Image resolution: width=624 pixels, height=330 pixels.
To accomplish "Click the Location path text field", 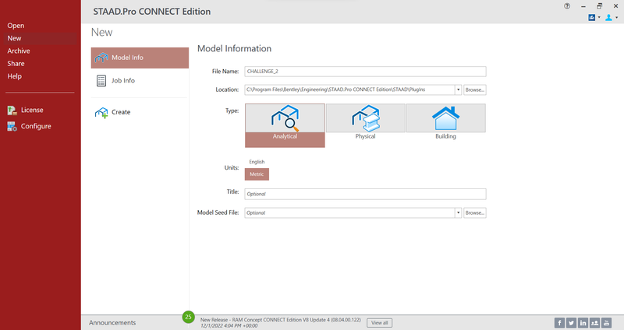I will [x=349, y=90].
